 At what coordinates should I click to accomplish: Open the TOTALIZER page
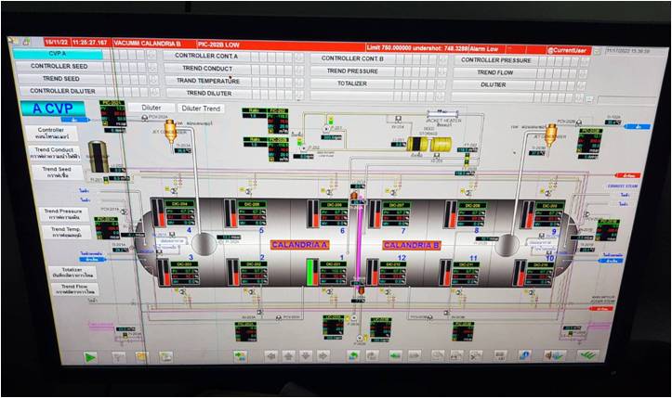click(351, 83)
